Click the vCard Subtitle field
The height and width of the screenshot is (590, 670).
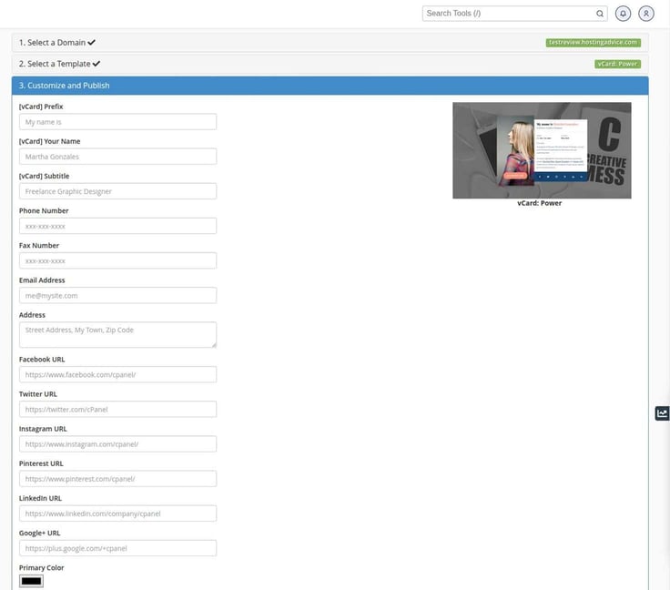(x=117, y=191)
